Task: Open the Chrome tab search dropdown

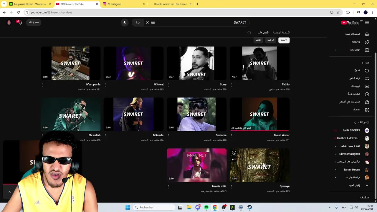Action: click(4, 4)
